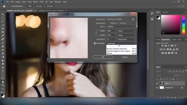
Task: Switch to the Channels tab
Action: [174, 40]
